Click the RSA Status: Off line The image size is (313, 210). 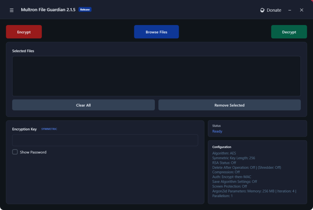pos(224,162)
